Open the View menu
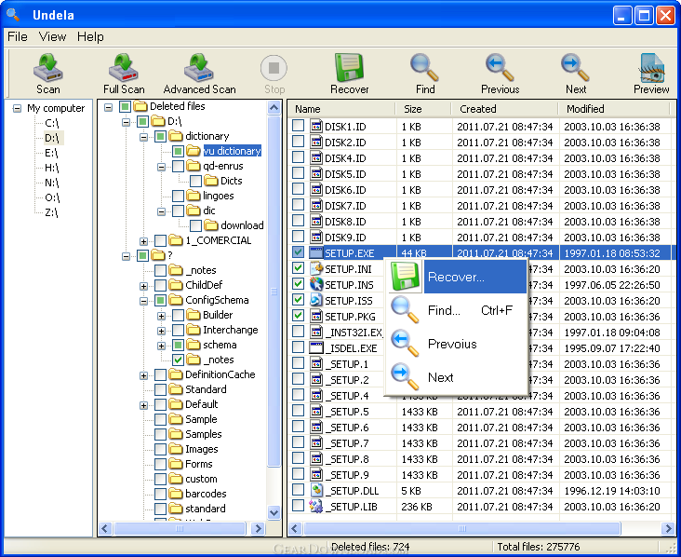681x557 pixels. click(x=52, y=36)
